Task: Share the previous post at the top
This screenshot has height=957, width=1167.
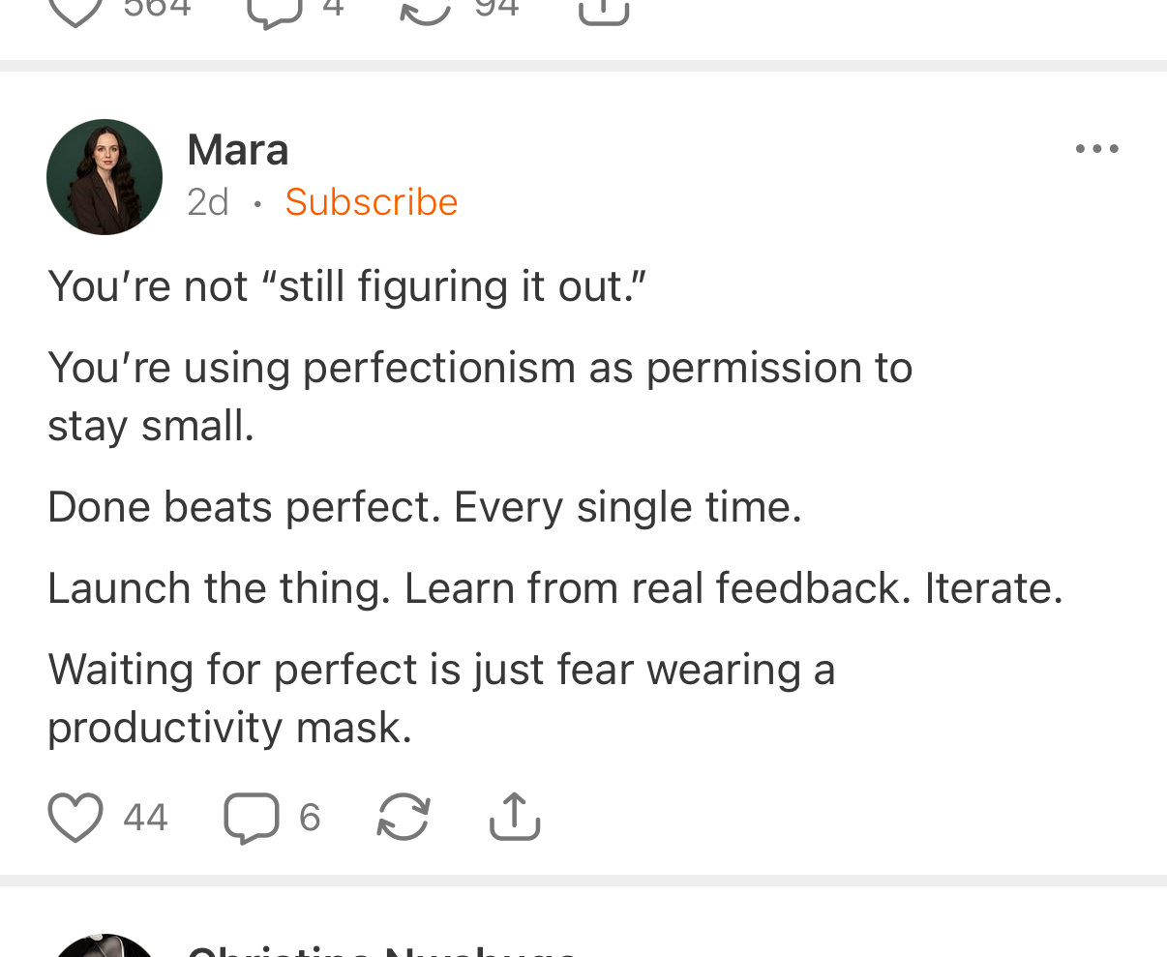Action: 604,10
